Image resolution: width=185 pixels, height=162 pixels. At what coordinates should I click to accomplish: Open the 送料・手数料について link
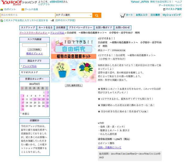pyautogui.click(x=109, y=148)
